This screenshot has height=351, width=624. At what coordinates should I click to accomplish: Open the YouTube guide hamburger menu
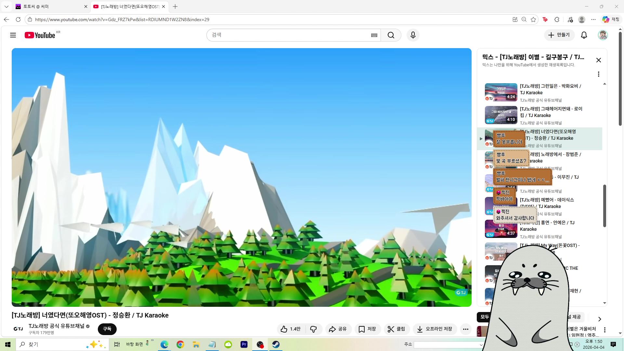[13, 35]
